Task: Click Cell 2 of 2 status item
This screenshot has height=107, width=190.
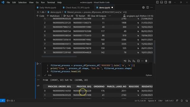Action: point(169,101)
